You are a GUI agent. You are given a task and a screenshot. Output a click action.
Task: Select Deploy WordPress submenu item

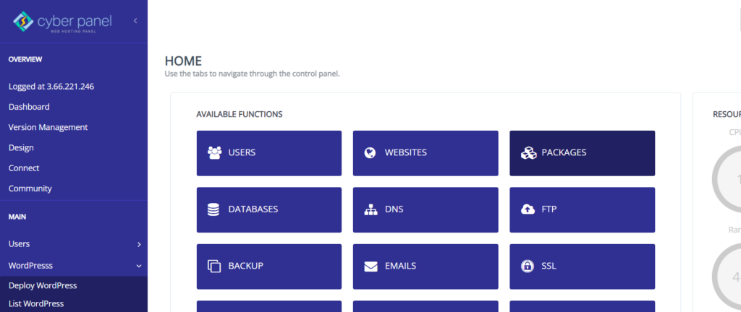coord(43,285)
